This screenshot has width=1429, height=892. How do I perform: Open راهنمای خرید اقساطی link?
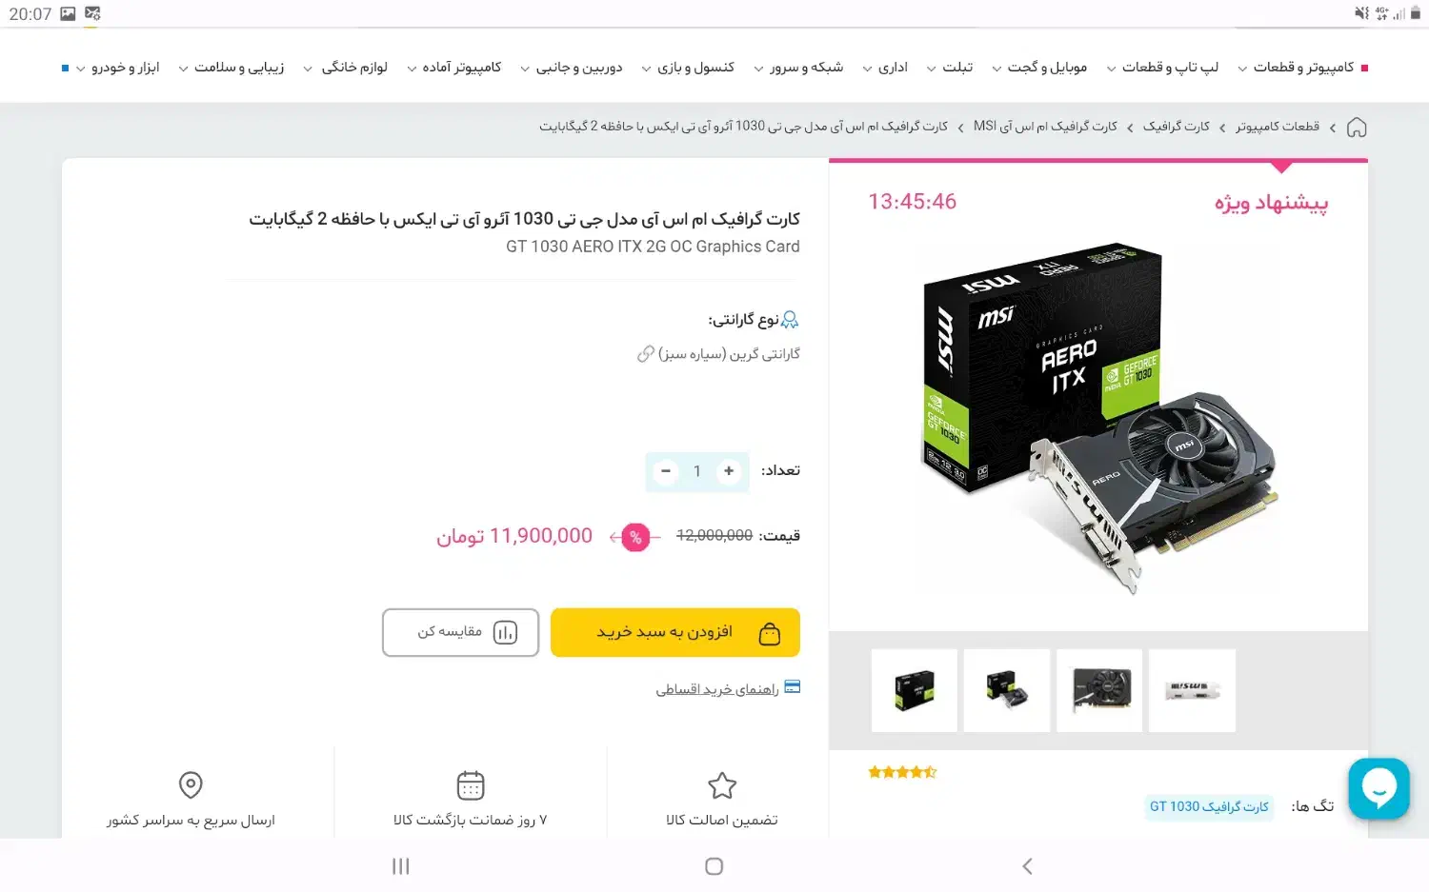point(717,689)
